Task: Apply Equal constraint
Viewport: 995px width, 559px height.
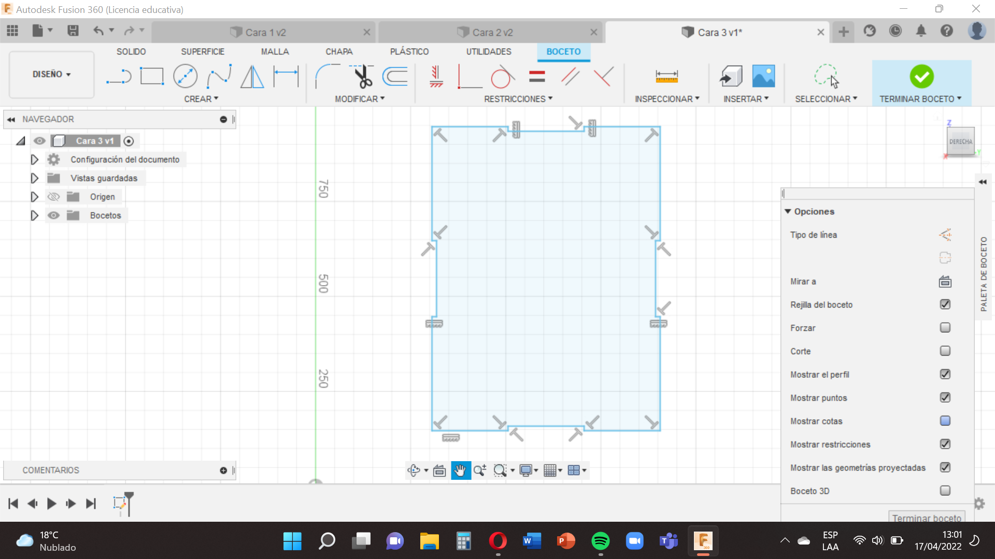Action: [x=537, y=77]
